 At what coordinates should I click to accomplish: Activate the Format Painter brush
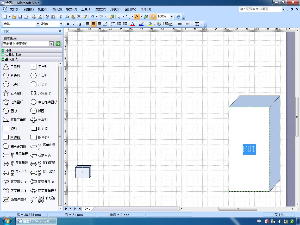tap(85, 17)
